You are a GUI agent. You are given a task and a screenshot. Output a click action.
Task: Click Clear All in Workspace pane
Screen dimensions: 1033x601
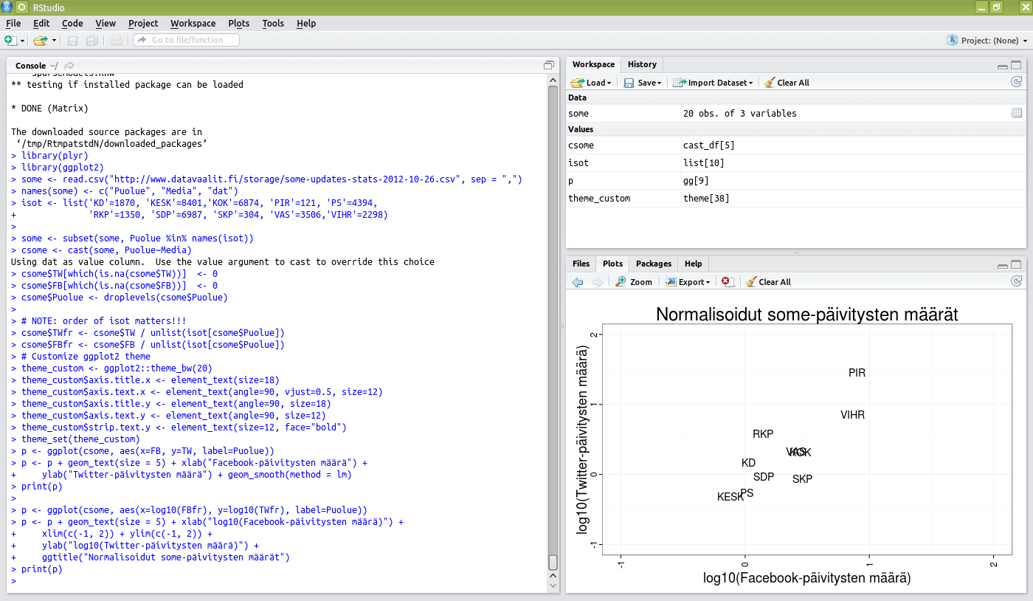(x=787, y=83)
